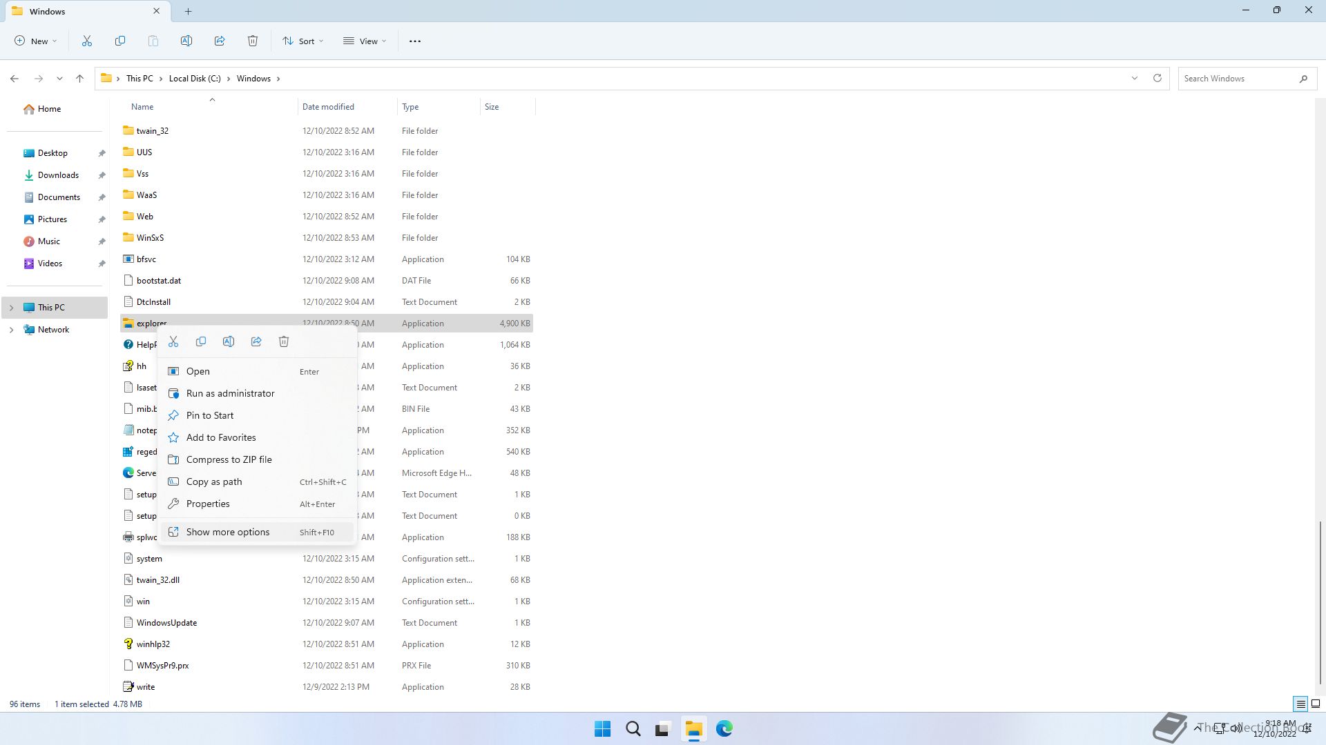
Task: Switch to the large thumbnails view toggle
Action: (x=1316, y=704)
